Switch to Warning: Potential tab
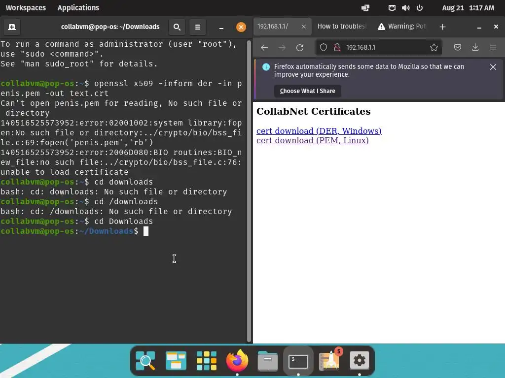The image size is (505, 378). click(402, 27)
